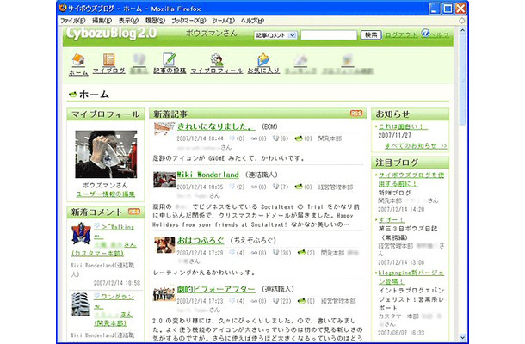
Task: Click the thumbnail beside おはつぶろぐ article
Action: (164, 244)
